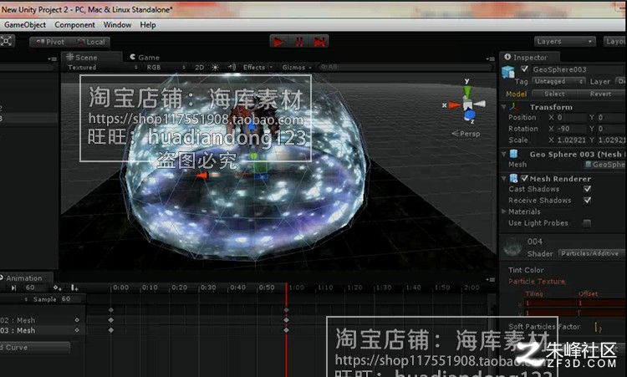The image size is (627, 377).
Task: Enable Use Light Probes checkbox
Action: [x=587, y=223]
